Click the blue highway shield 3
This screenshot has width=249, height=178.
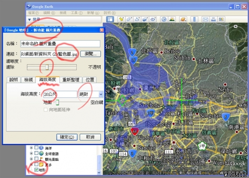(x=132, y=154)
